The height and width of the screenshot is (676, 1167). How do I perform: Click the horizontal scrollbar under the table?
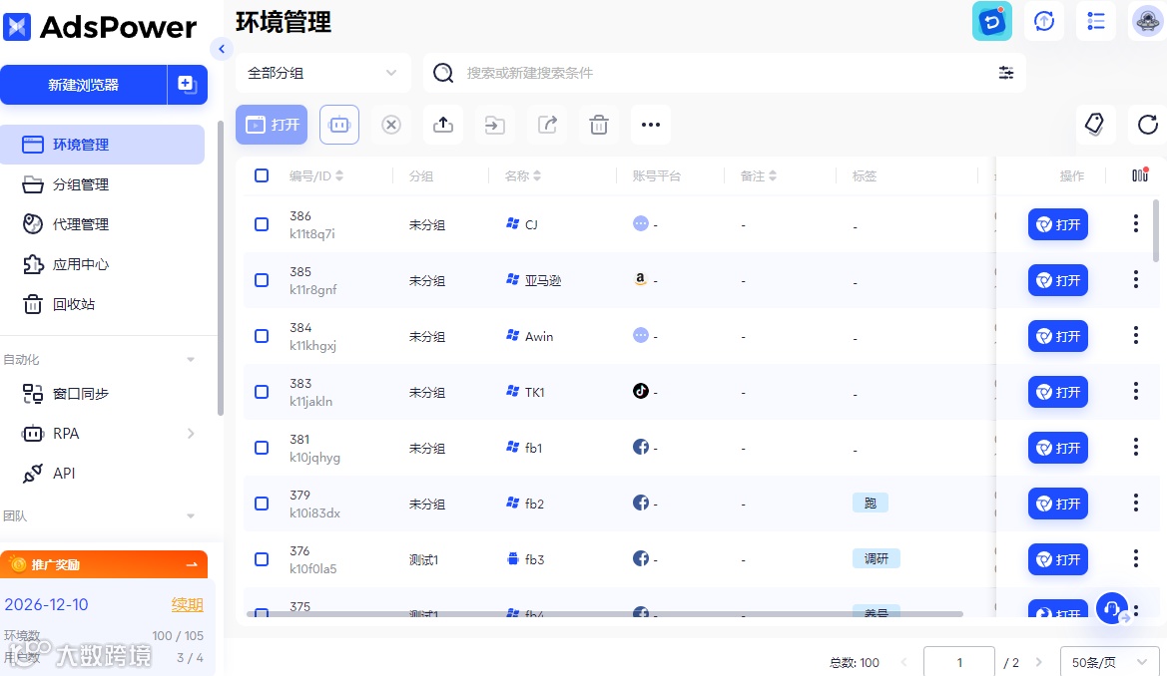pos(604,614)
